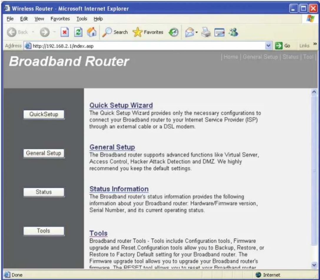Click General Setup in header navigation

point(260,57)
